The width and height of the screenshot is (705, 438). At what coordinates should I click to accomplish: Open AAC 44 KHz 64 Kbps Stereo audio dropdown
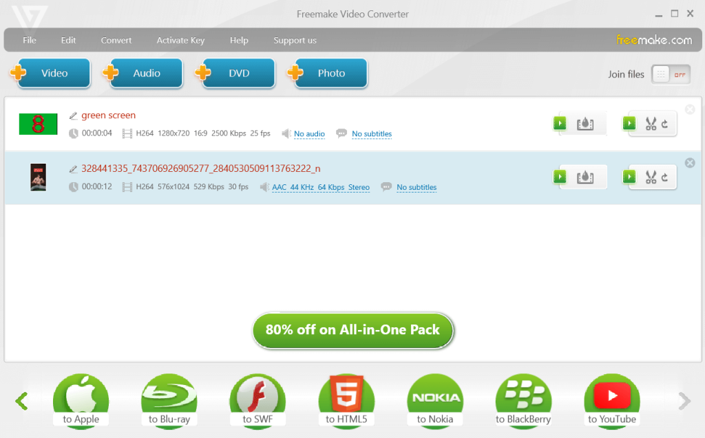tap(321, 187)
